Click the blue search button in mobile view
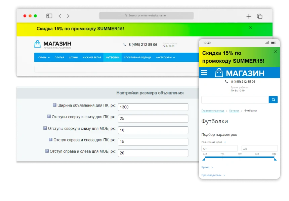Viewport: 289px width, 201px height. point(273,99)
